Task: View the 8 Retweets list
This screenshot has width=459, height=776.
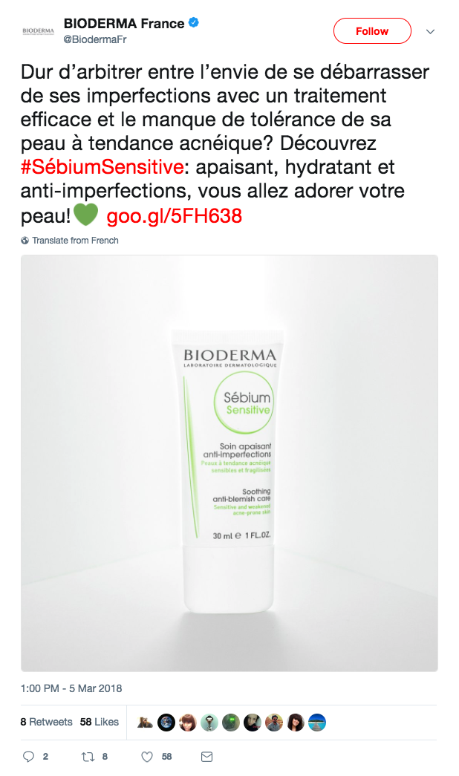Action: [47, 722]
